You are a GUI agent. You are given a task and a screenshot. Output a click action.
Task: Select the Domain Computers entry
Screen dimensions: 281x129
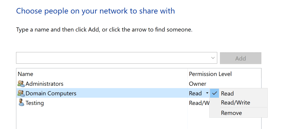pyautogui.click(x=51, y=93)
